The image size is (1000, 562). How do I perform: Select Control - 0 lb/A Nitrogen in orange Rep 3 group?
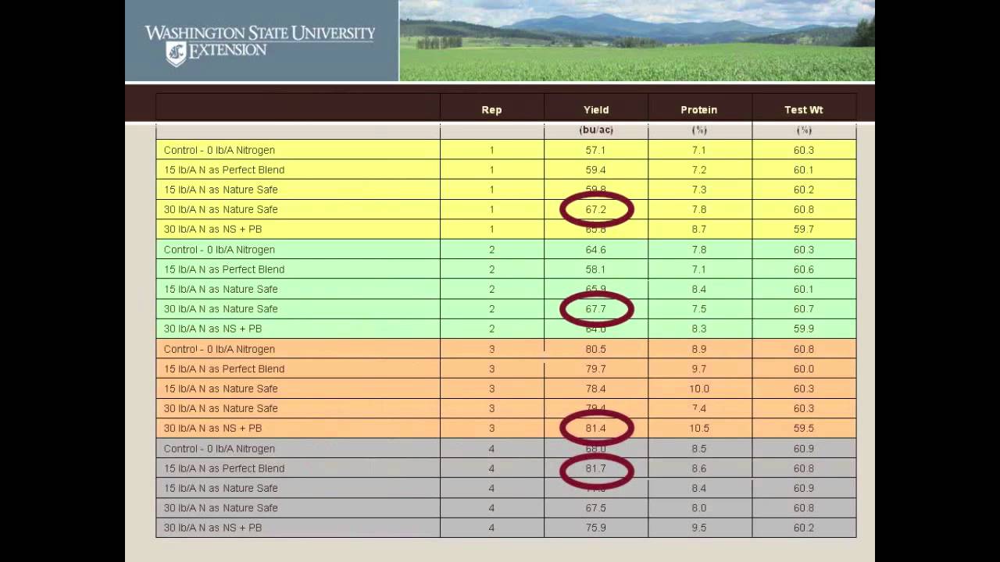[220, 349]
